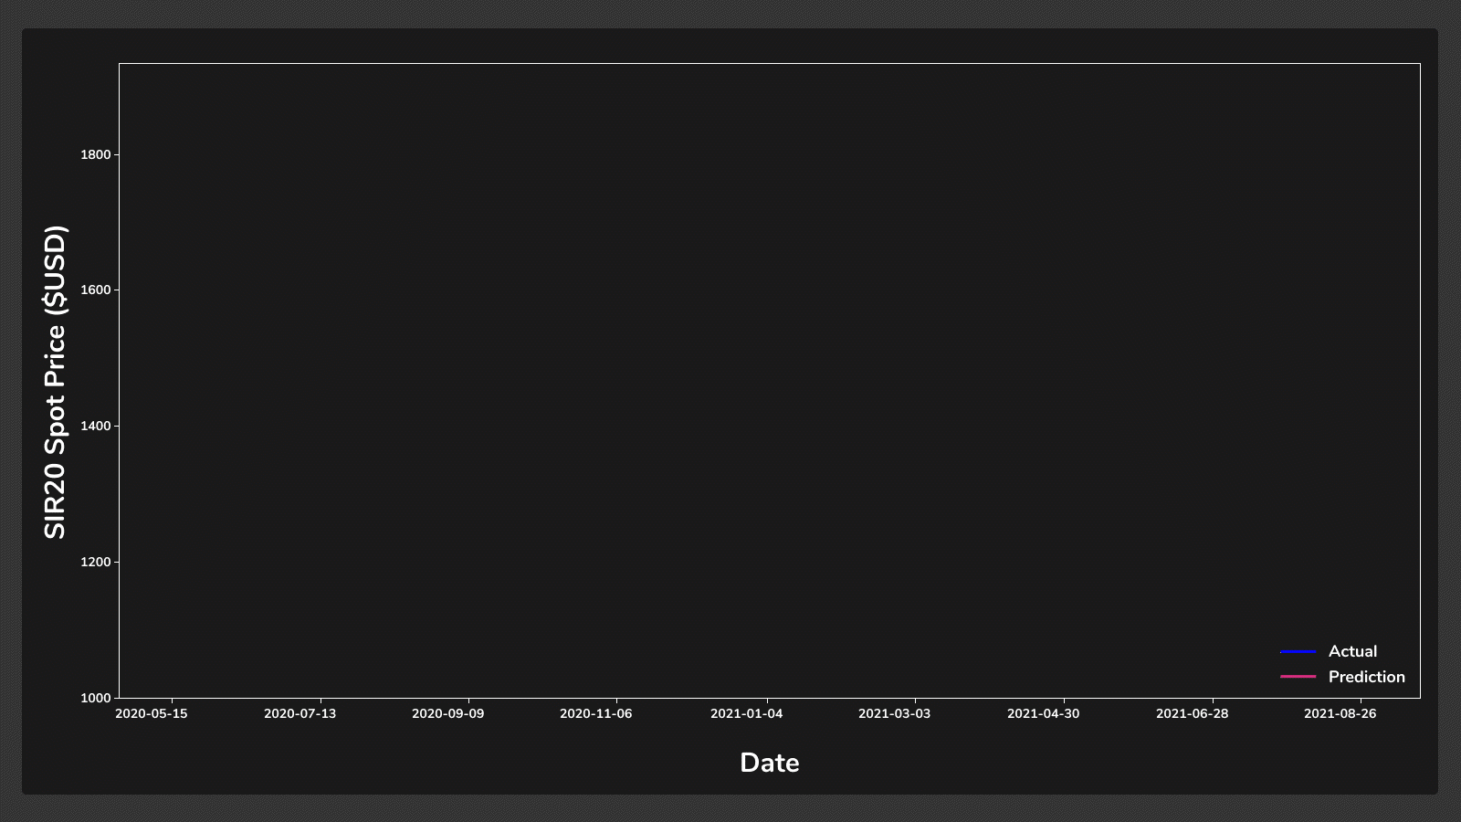Click the 1400 price tick label
This screenshot has width=1461, height=822.
95,426
